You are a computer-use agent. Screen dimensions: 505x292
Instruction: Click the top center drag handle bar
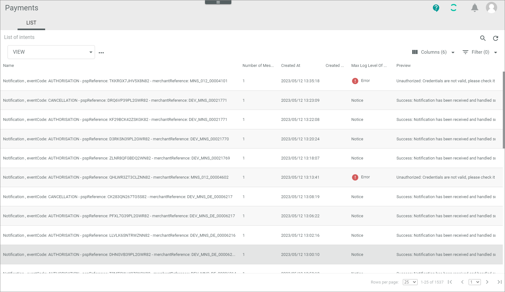click(218, 2)
